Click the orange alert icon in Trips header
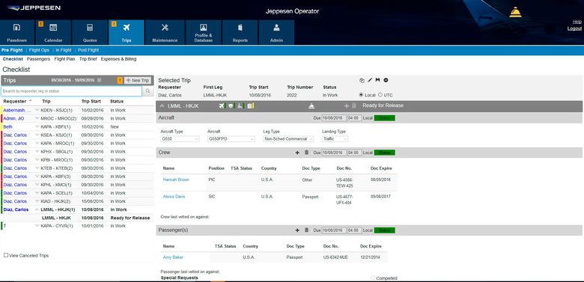 pyautogui.click(x=120, y=80)
